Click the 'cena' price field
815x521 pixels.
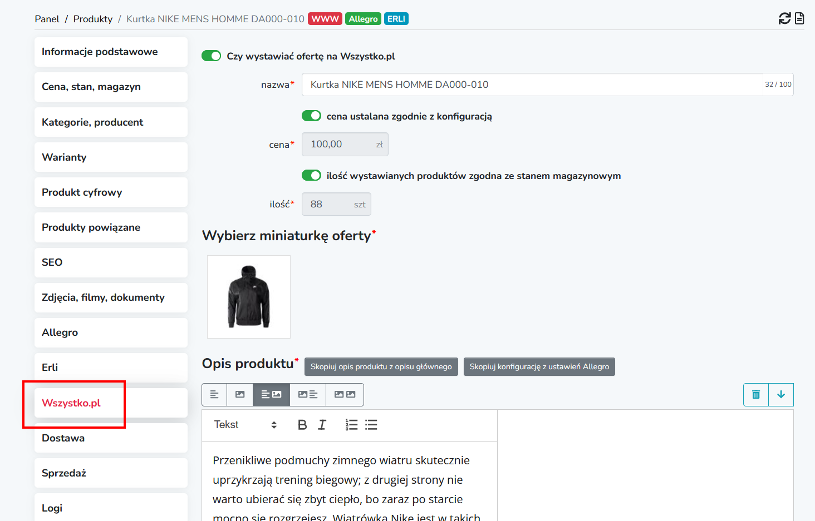(x=345, y=145)
